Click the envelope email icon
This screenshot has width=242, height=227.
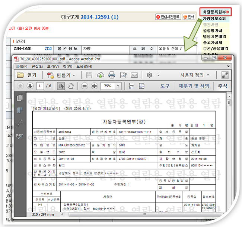click(134, 75)
